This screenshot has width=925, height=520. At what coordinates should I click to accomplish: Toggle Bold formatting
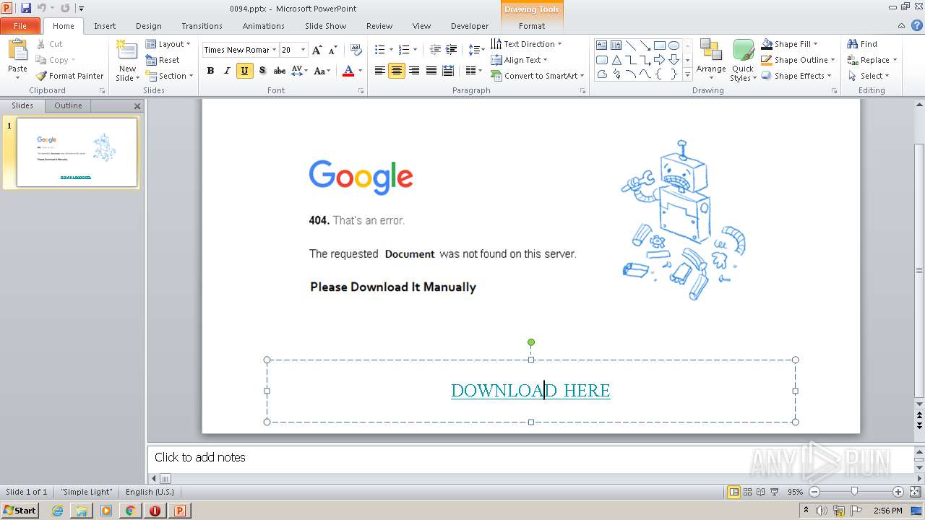pos(210,70)
